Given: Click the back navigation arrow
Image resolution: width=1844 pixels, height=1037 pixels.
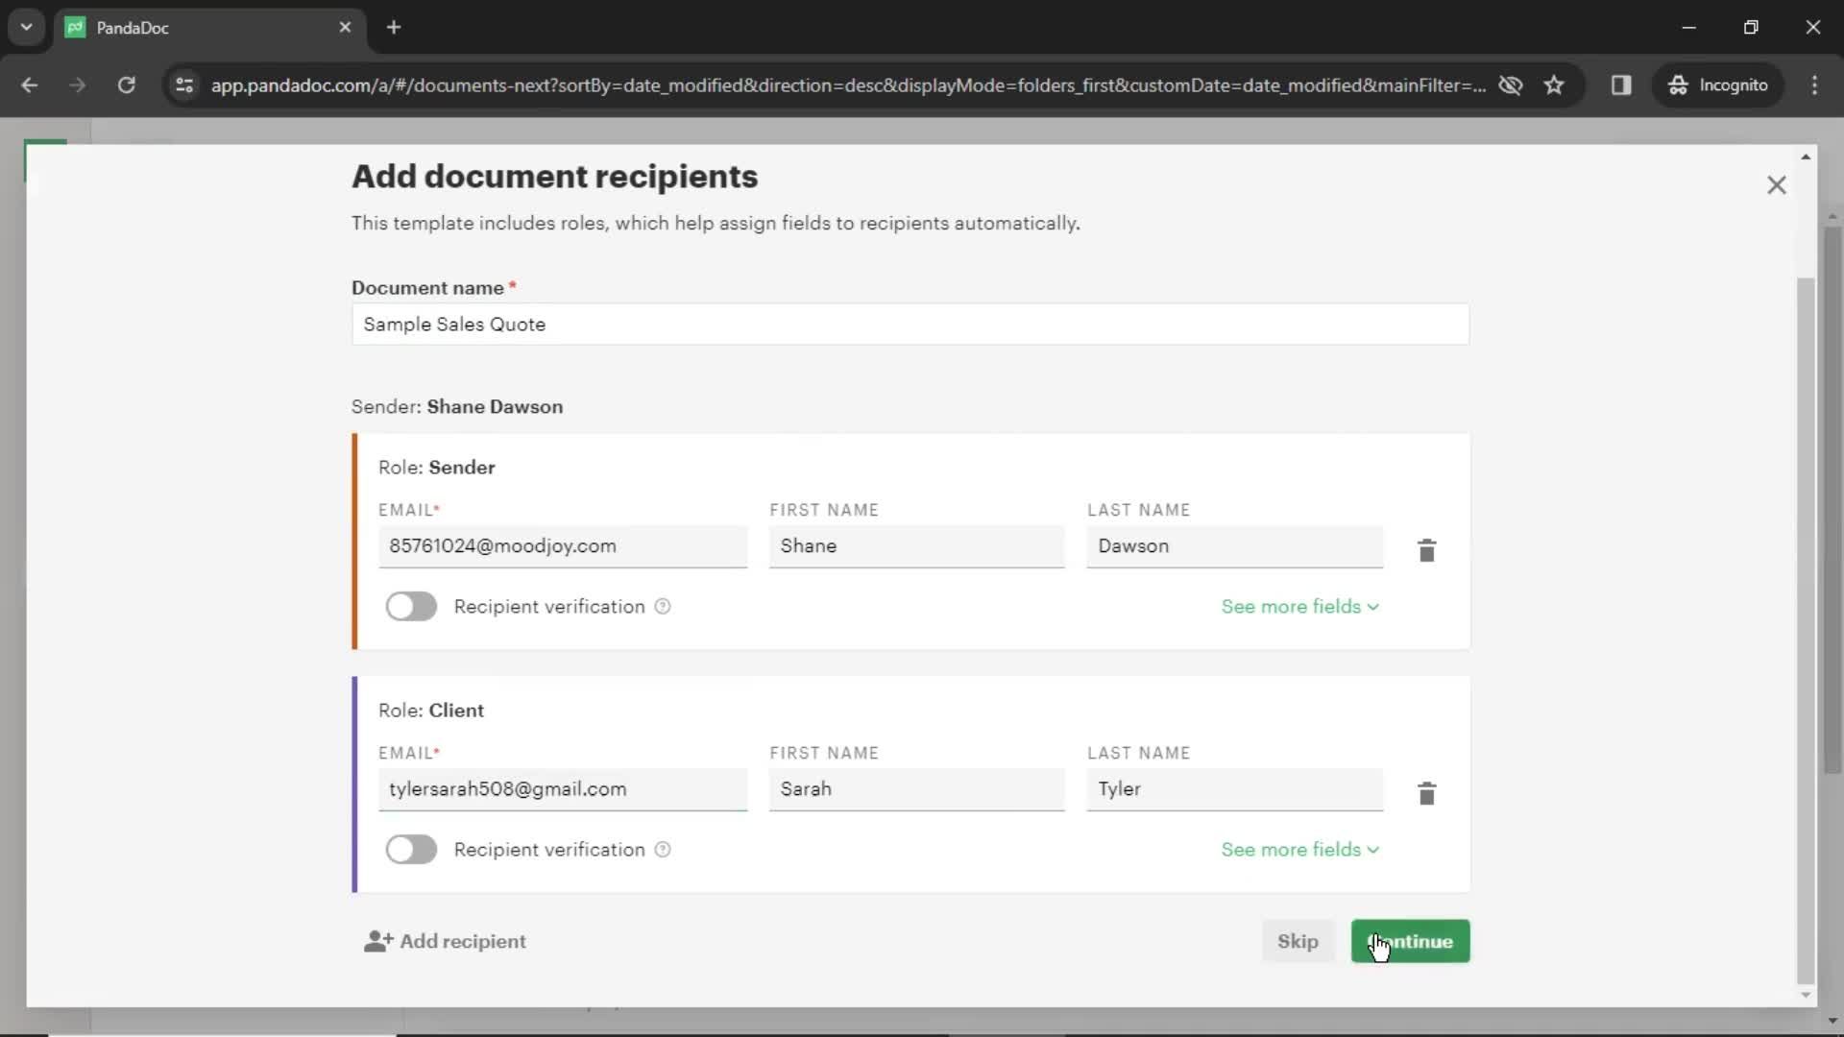Looking at the screenshot, I should click(x=31, y=84).
